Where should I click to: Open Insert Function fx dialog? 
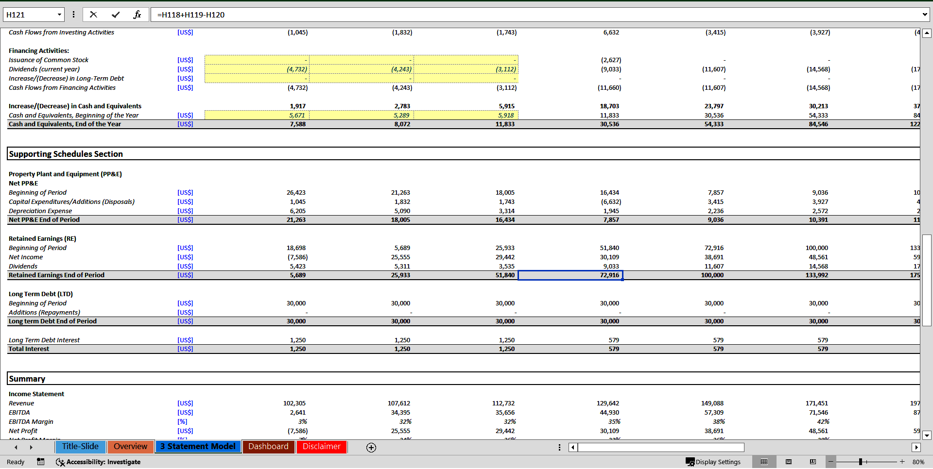pyautogui.click(x=137, y=15)
